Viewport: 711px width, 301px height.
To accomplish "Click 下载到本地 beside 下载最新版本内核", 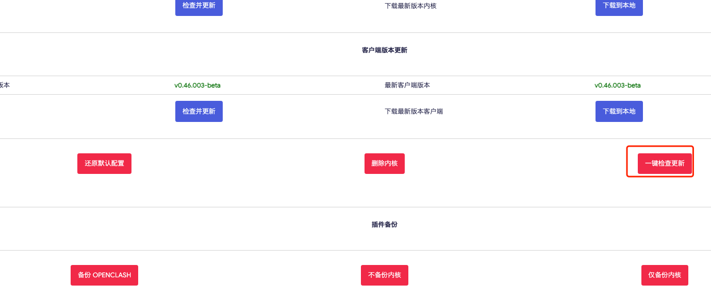I will tap(619, 7).
